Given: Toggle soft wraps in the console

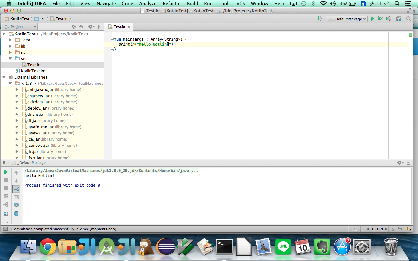Looking at the screenshot, I should coord(16,189).
